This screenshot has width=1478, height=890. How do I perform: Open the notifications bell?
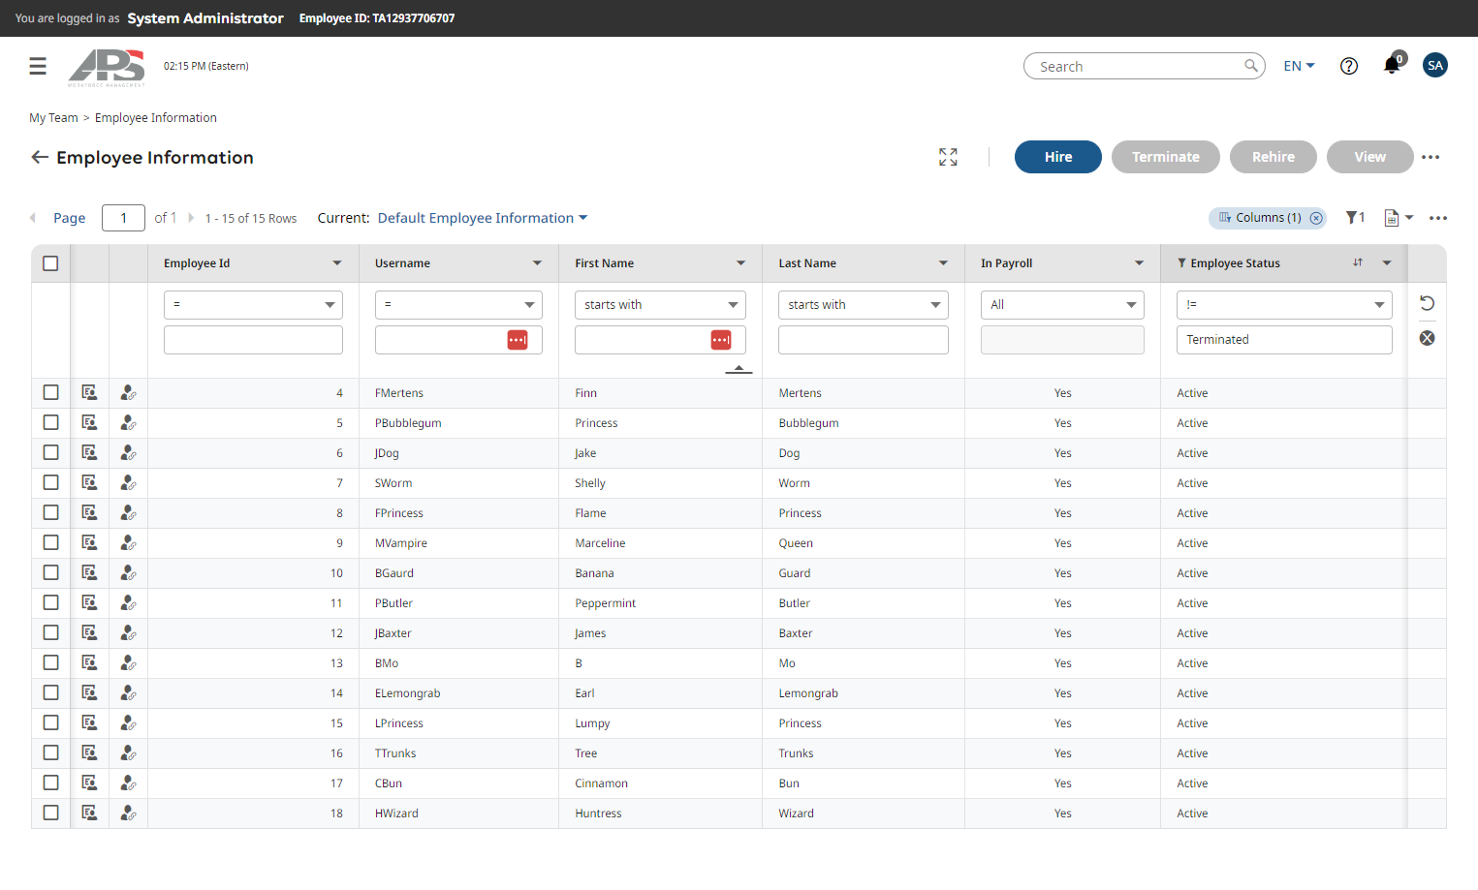click(x=1392, y=65)
